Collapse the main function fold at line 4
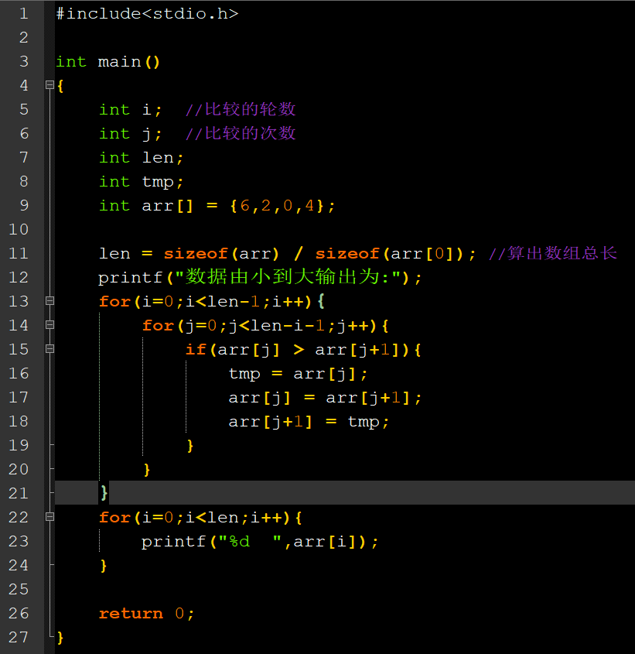 click(50, 85)
